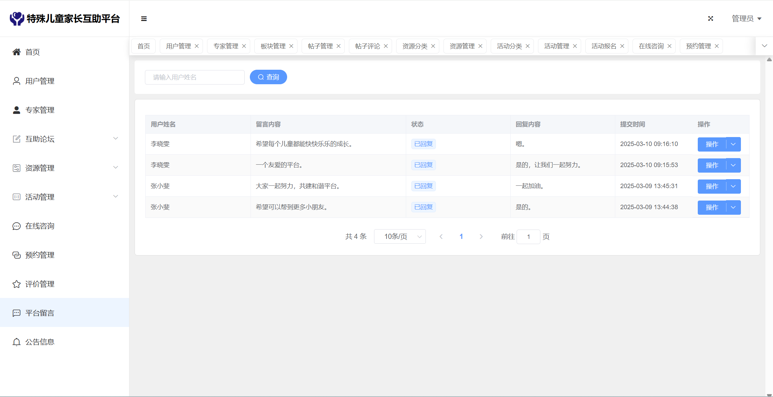Switch to the 资源管理 tab
The height and width of the screenshot is (397, 773).
click(x=462, y=46)
